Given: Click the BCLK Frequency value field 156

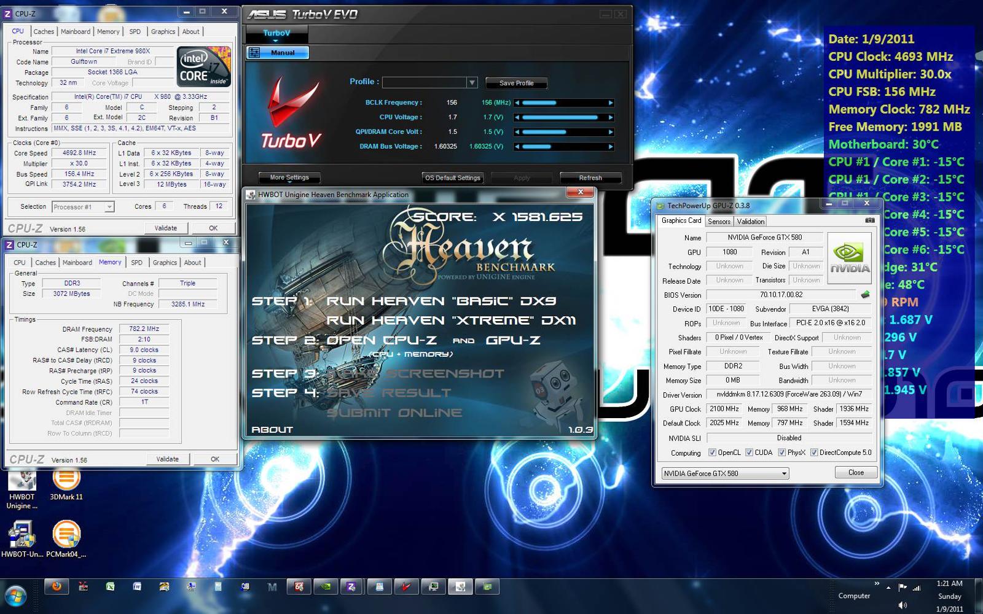Looking at the screenshot, I should [x=452, y=103].
